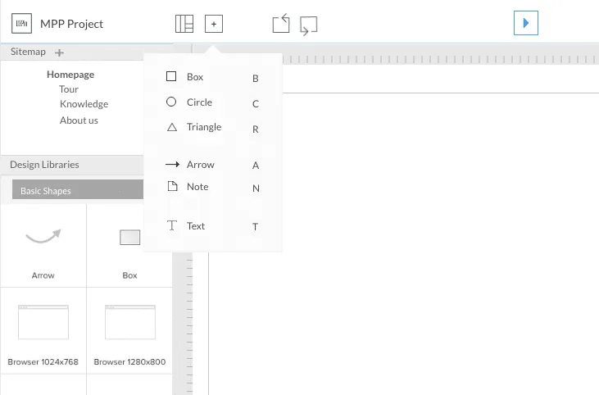Screen dimensions: 599x395
Task: Select Arrow from the insert menu
Action: click(x=213, y=165)
